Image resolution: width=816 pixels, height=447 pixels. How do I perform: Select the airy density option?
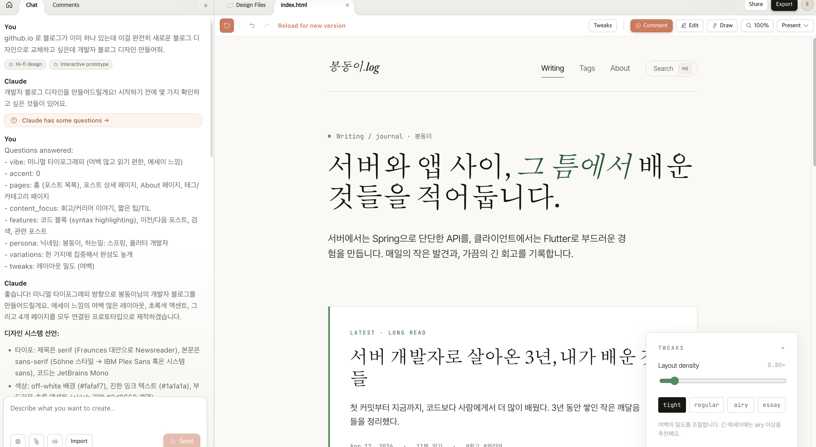point(741,405)
